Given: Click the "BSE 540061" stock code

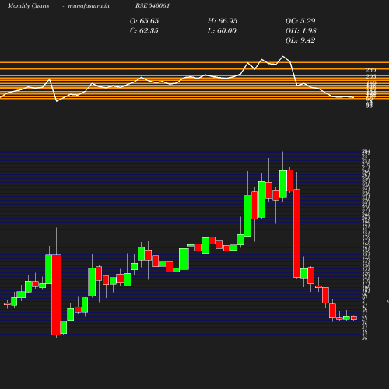Looking at the screenshot, I should pos(152,6).
